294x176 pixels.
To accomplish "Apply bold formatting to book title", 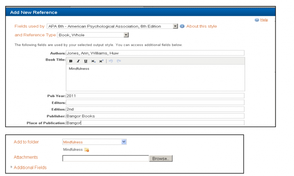I will [x=71, y=61].
